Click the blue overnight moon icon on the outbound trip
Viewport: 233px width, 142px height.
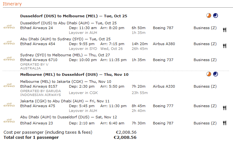pos(215,16)
